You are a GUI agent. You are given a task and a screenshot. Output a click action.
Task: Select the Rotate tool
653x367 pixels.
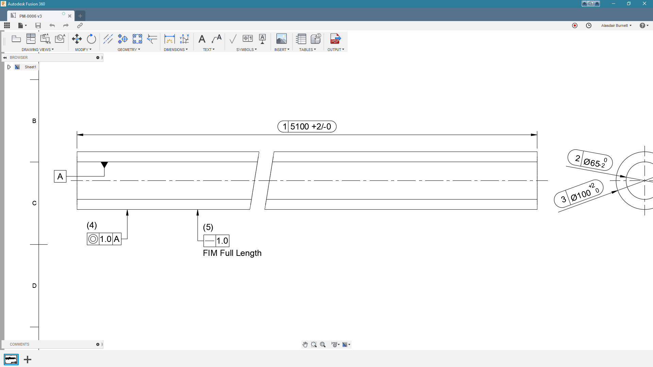point(91,39)
